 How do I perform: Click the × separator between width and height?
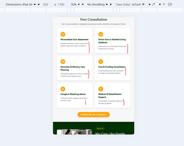coord(55,5)
